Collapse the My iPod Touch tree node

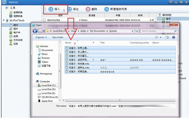(3, 20)
